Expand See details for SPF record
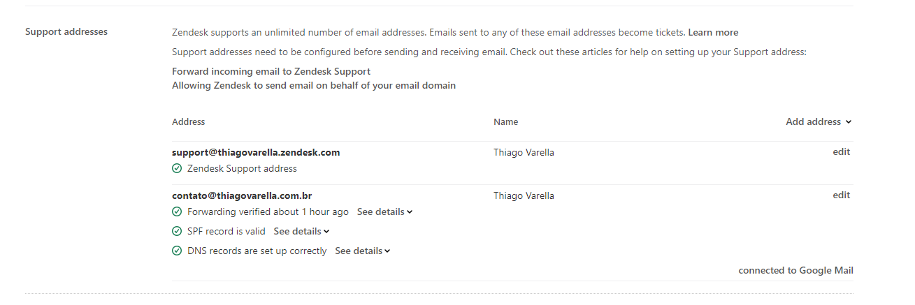This screenshot has width=915, height=305. point(301,232)
